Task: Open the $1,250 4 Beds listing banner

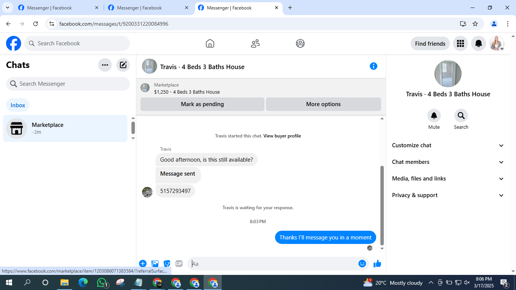Action: coord(261,88)
